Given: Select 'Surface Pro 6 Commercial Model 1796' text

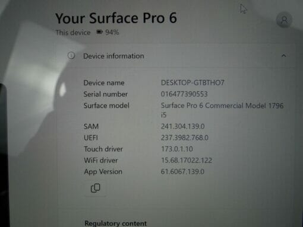Looking at the screenshot, I should click(x=222, y=105).
